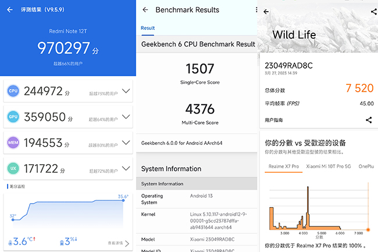Screen dimensions: 378x252
Task: Tap Wild Life overall score 7 520
Action: click(359, 88)
